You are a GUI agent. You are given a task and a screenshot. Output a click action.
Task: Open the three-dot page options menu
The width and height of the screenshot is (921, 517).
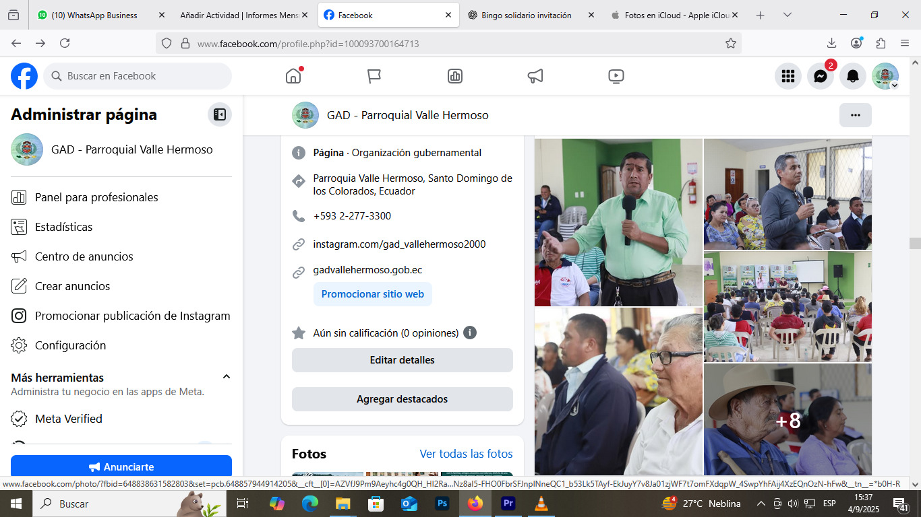tap(855, 115)
